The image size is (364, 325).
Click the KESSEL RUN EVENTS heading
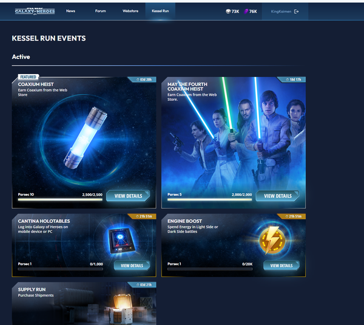click(x=49, y=38)
